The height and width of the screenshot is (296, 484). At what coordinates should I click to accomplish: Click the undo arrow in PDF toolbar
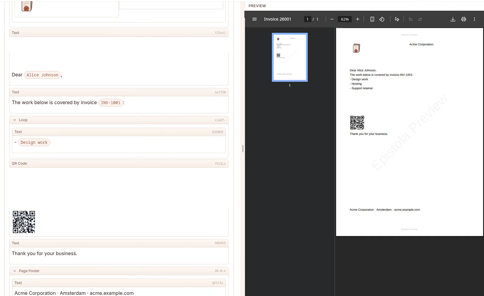point(411,19)
